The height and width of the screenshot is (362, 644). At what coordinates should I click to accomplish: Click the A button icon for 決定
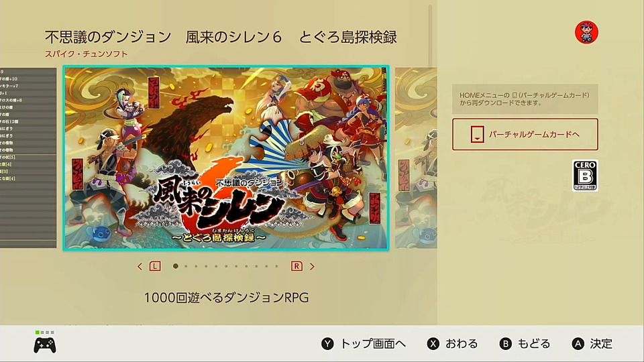click(x=578, y=343)
